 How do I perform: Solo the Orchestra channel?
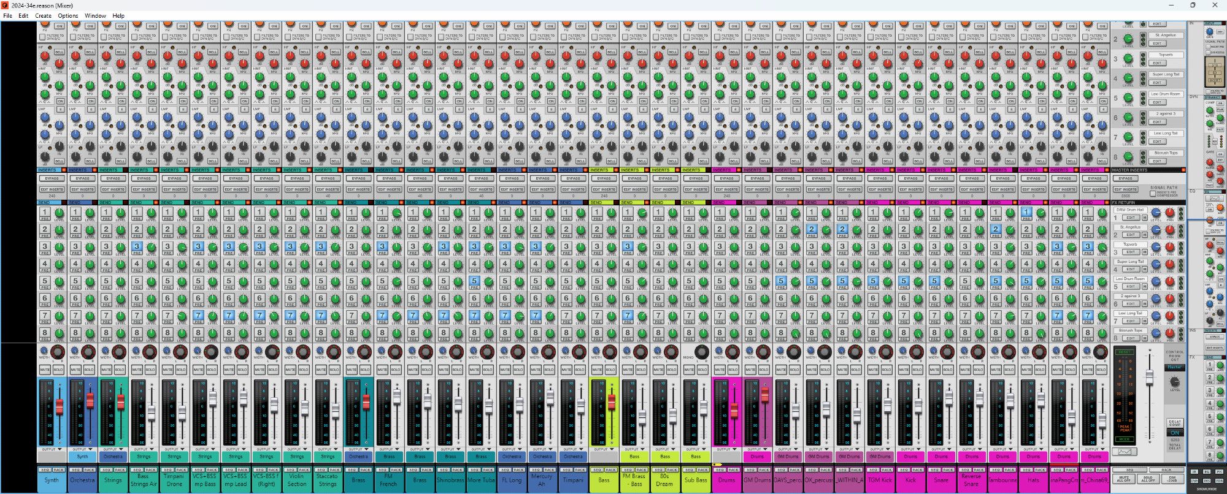89,370
